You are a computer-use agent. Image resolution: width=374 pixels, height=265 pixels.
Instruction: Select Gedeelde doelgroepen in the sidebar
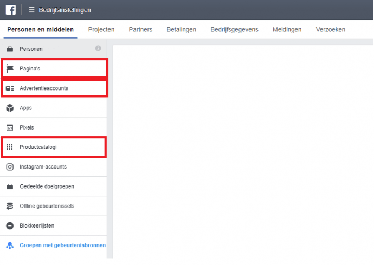click(54, 186)
